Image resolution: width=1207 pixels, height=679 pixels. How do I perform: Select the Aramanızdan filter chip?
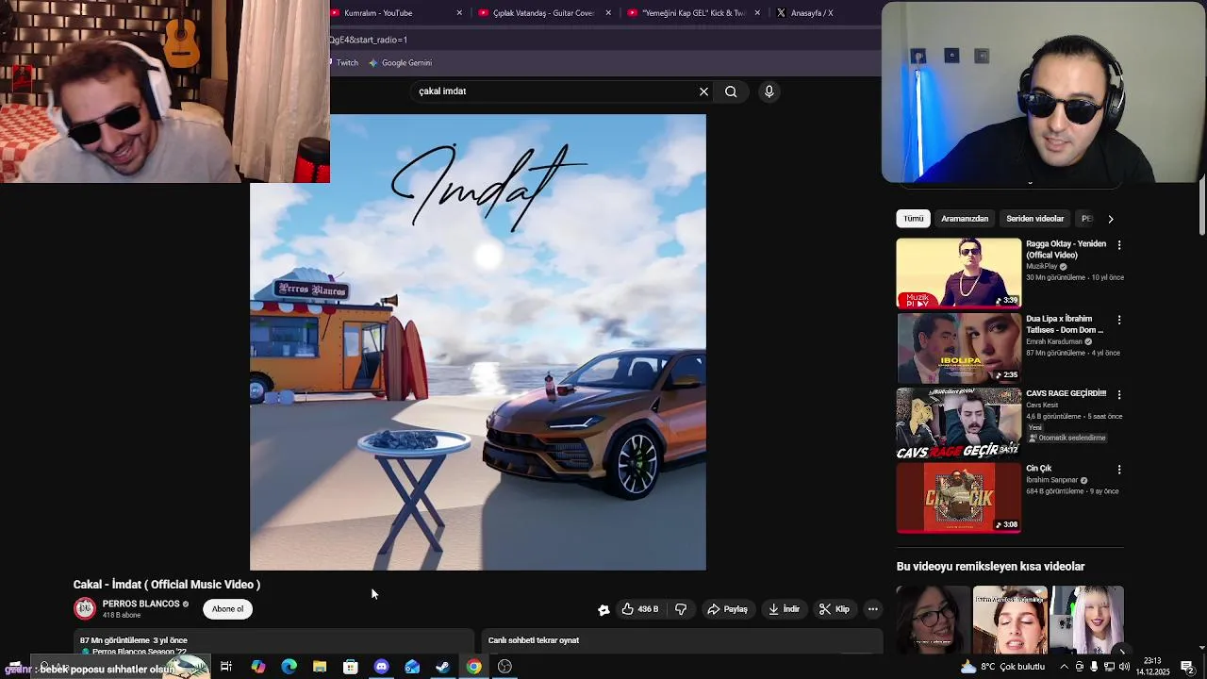[965, 219]
